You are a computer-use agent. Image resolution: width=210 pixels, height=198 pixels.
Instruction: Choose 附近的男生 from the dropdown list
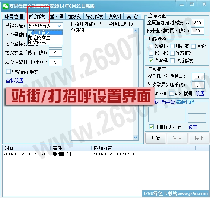pos(45,42)
